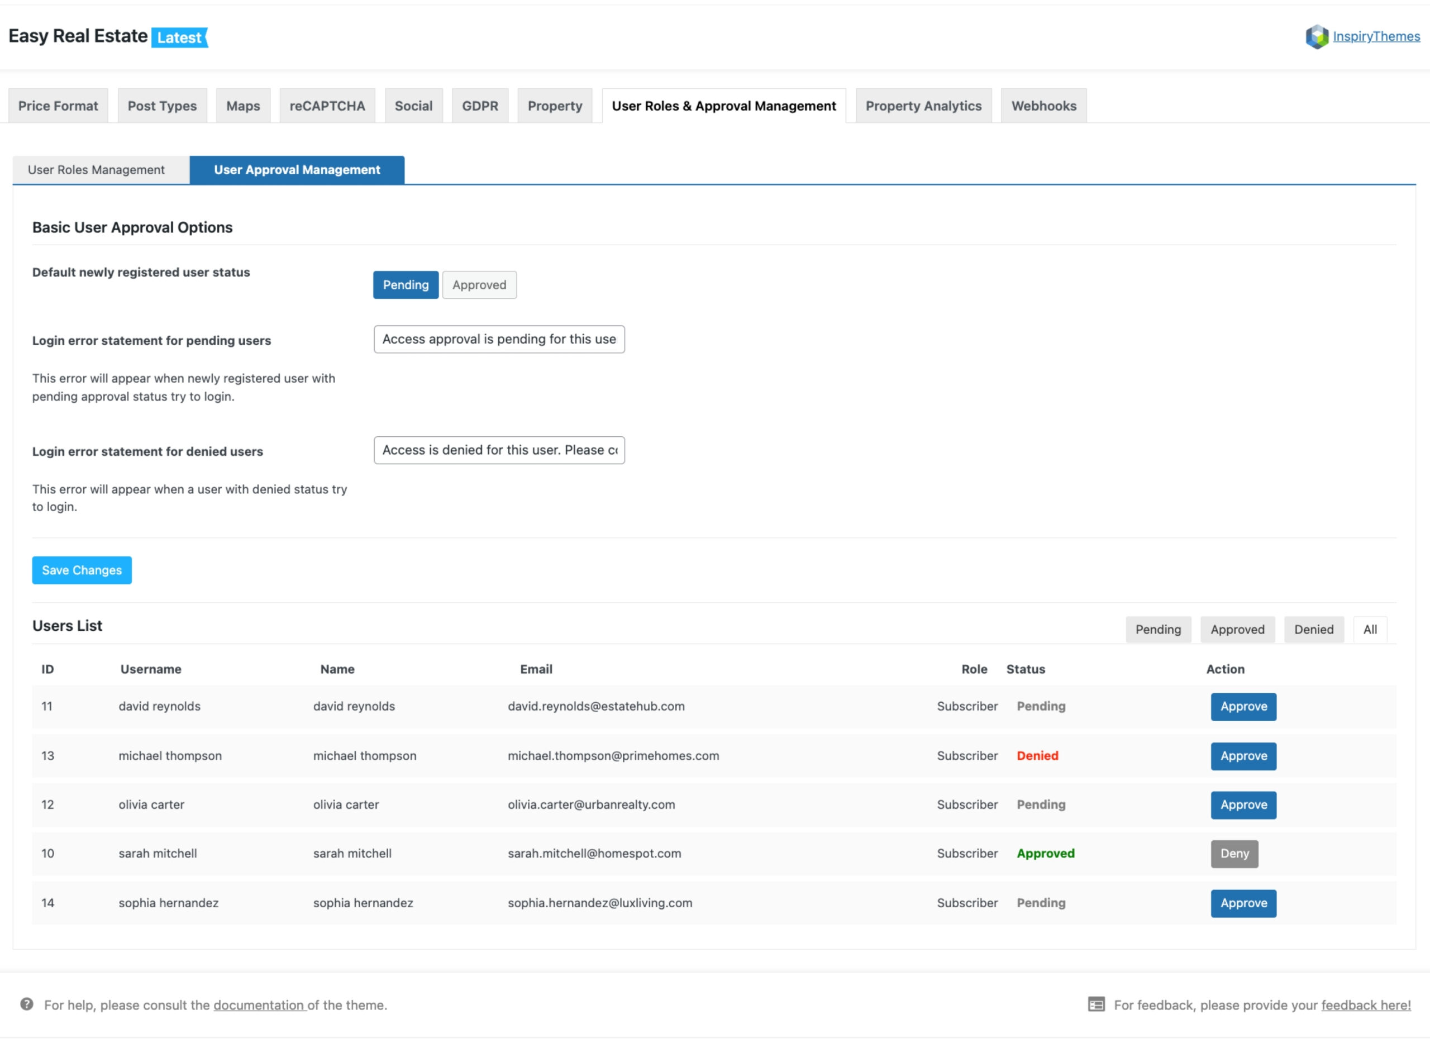Click the Pending status of david reynolds
This screenshot has width=1430, height=1043.
pyautogui.click(x=1041, y=706)
